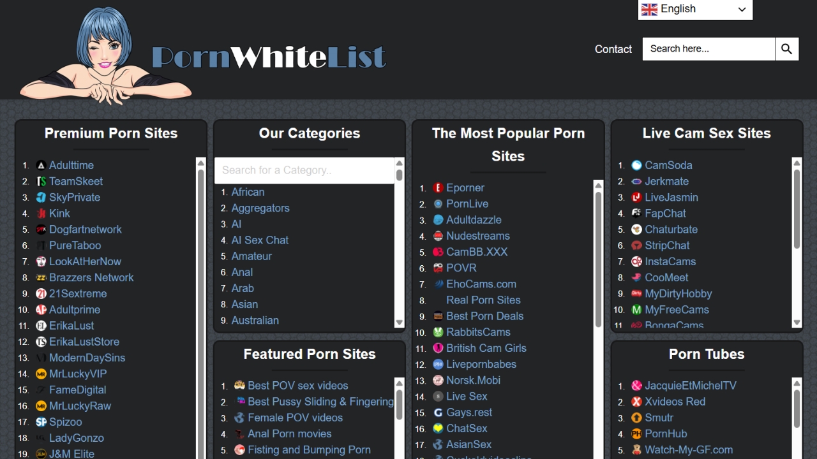
Task: Click Porn Tubes list scroll-up arrow
Action: click(797, 383)
